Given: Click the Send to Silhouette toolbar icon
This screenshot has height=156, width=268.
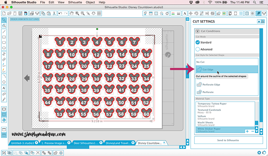Looking at the screenshot, I should pos(264,13).
